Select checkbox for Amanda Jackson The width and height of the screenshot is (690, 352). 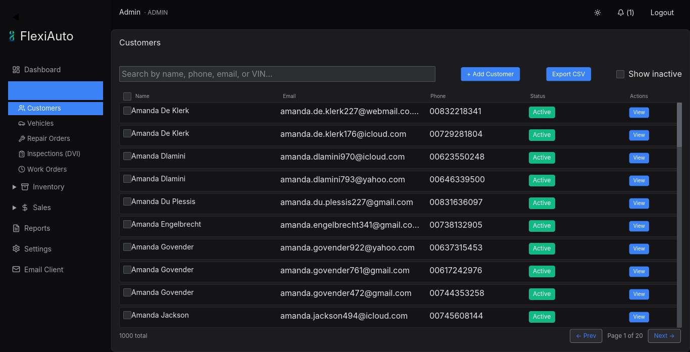click(x=127, y=315)
